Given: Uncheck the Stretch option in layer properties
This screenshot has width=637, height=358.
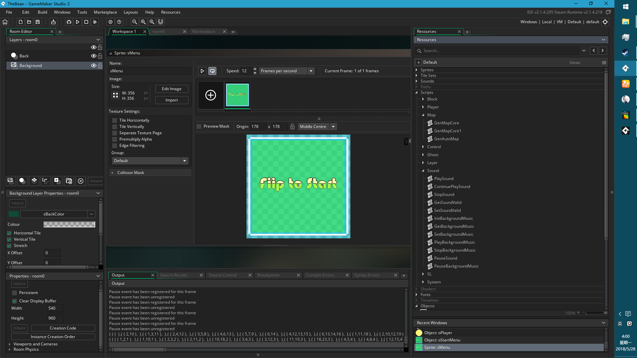Looking at the screenshot, I should 9,246.
